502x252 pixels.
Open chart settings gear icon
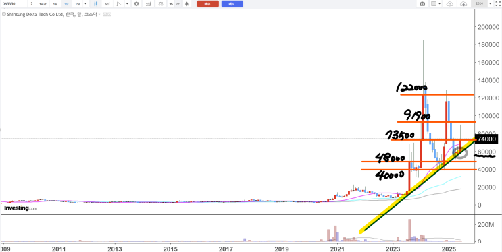(136, 4)
